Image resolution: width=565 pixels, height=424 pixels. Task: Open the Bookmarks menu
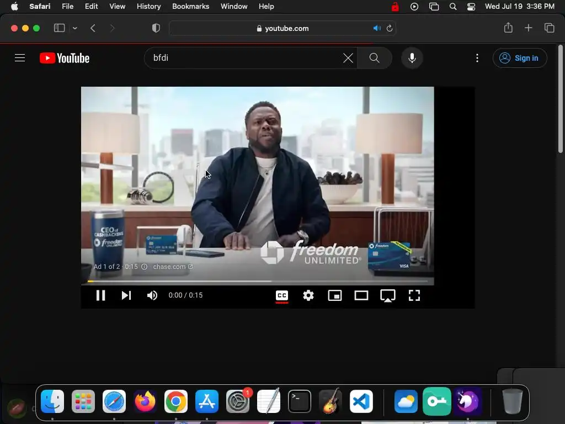pyautogui.click(x=190, y=7)
